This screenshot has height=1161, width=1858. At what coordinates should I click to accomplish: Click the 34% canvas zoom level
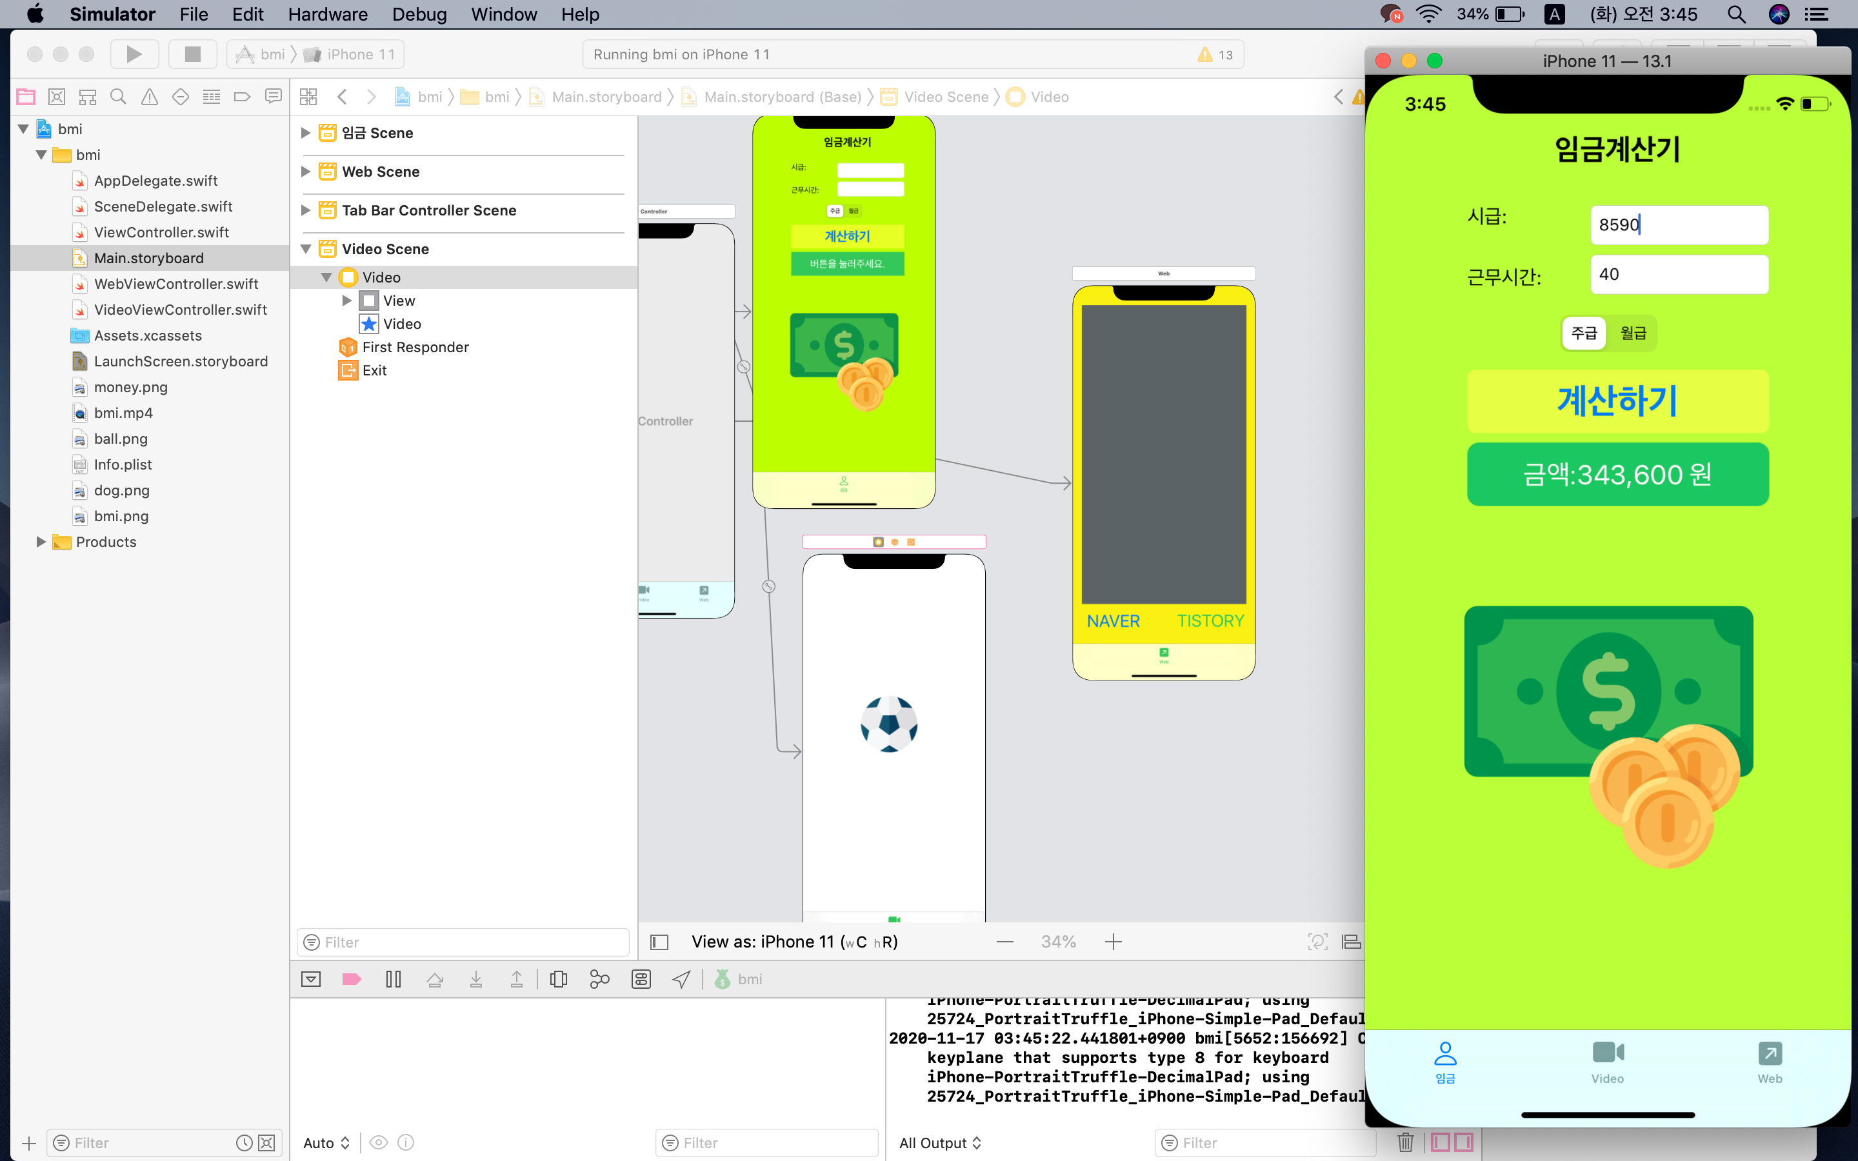point(1059,942)
